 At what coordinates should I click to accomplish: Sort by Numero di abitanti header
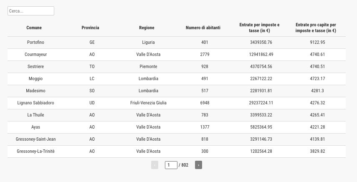203,28
